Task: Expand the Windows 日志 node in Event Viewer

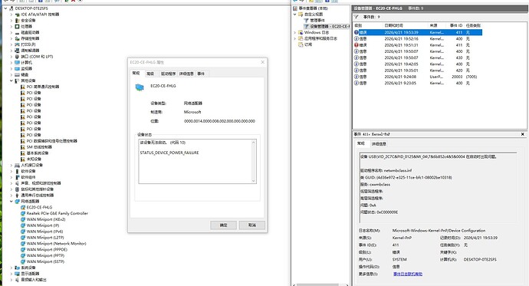Action: (x=295, y=32)
